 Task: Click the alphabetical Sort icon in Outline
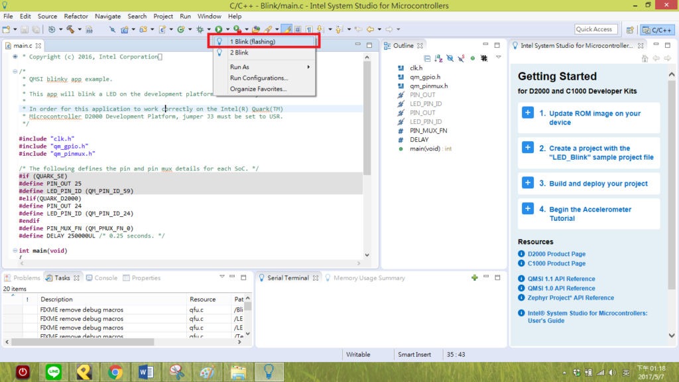point(439,58)
